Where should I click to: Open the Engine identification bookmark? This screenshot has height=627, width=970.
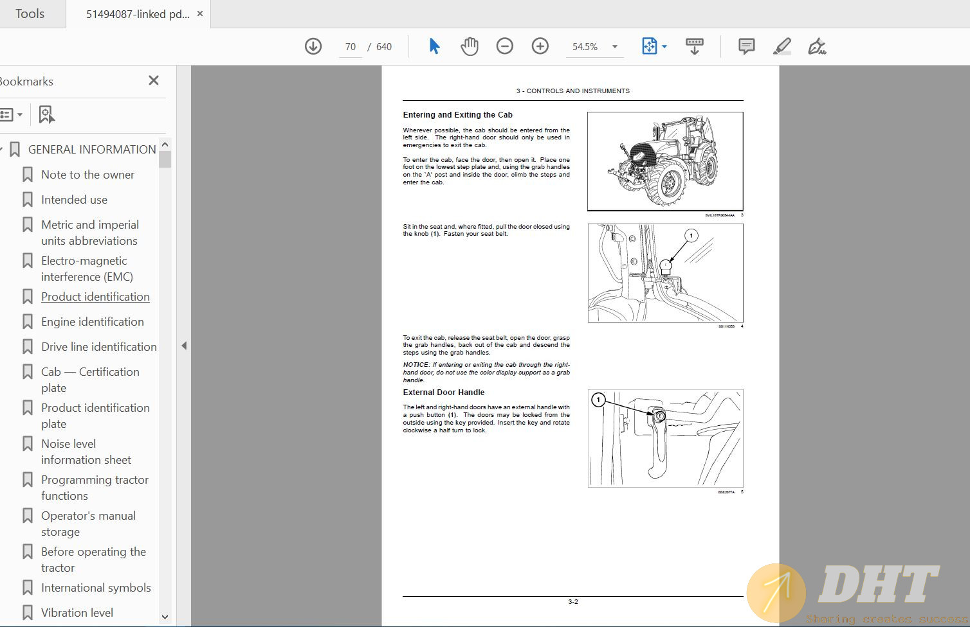93,322
